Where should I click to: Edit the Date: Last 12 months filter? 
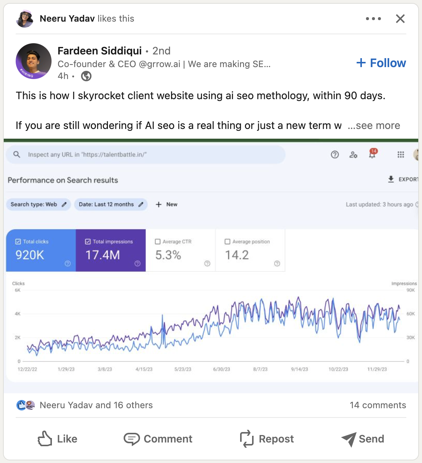[111, 204]
